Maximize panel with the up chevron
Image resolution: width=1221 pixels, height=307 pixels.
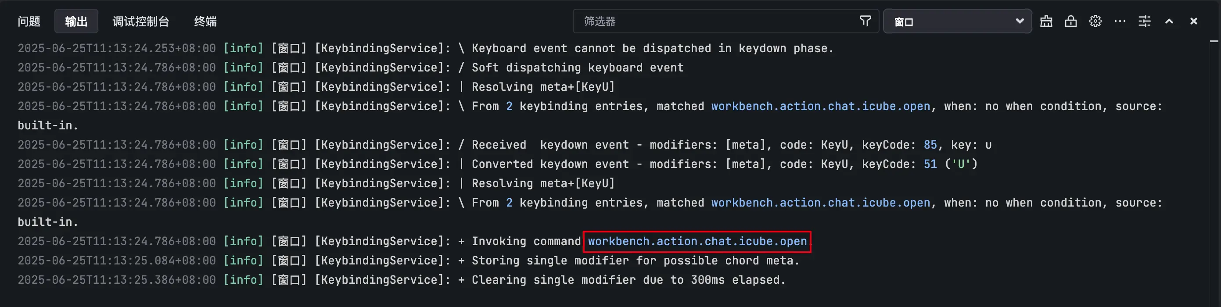[1169, 21]
